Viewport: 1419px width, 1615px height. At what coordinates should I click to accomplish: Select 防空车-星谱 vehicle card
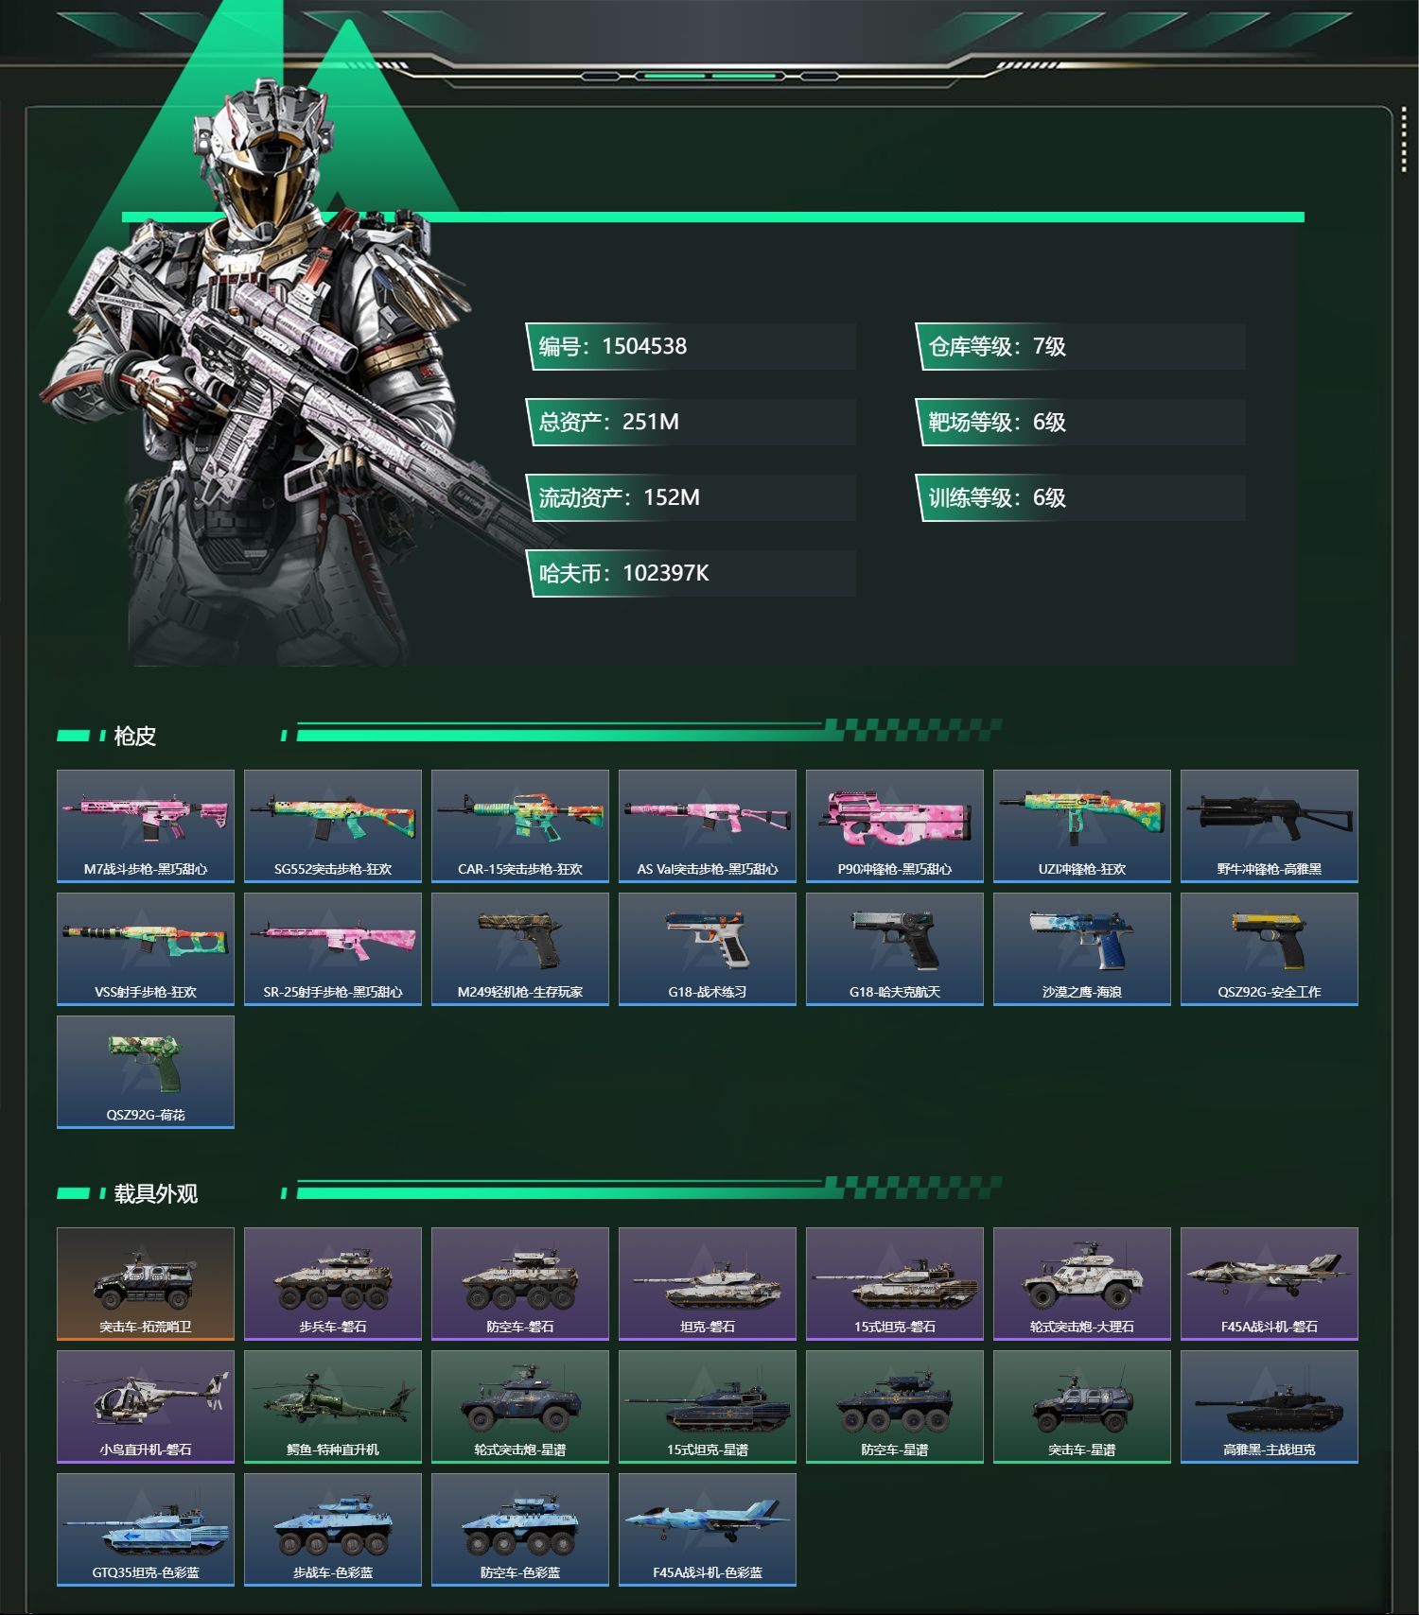point(895,1407)
